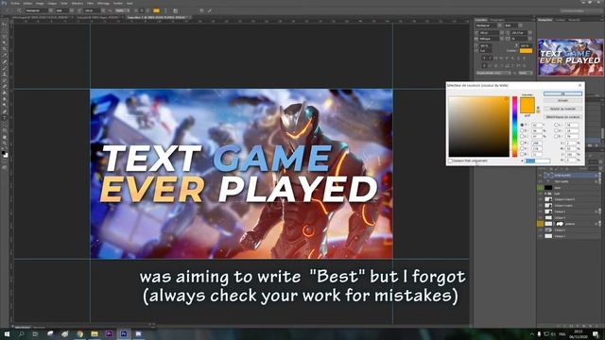Open the font size dropdown

point(103,10)
